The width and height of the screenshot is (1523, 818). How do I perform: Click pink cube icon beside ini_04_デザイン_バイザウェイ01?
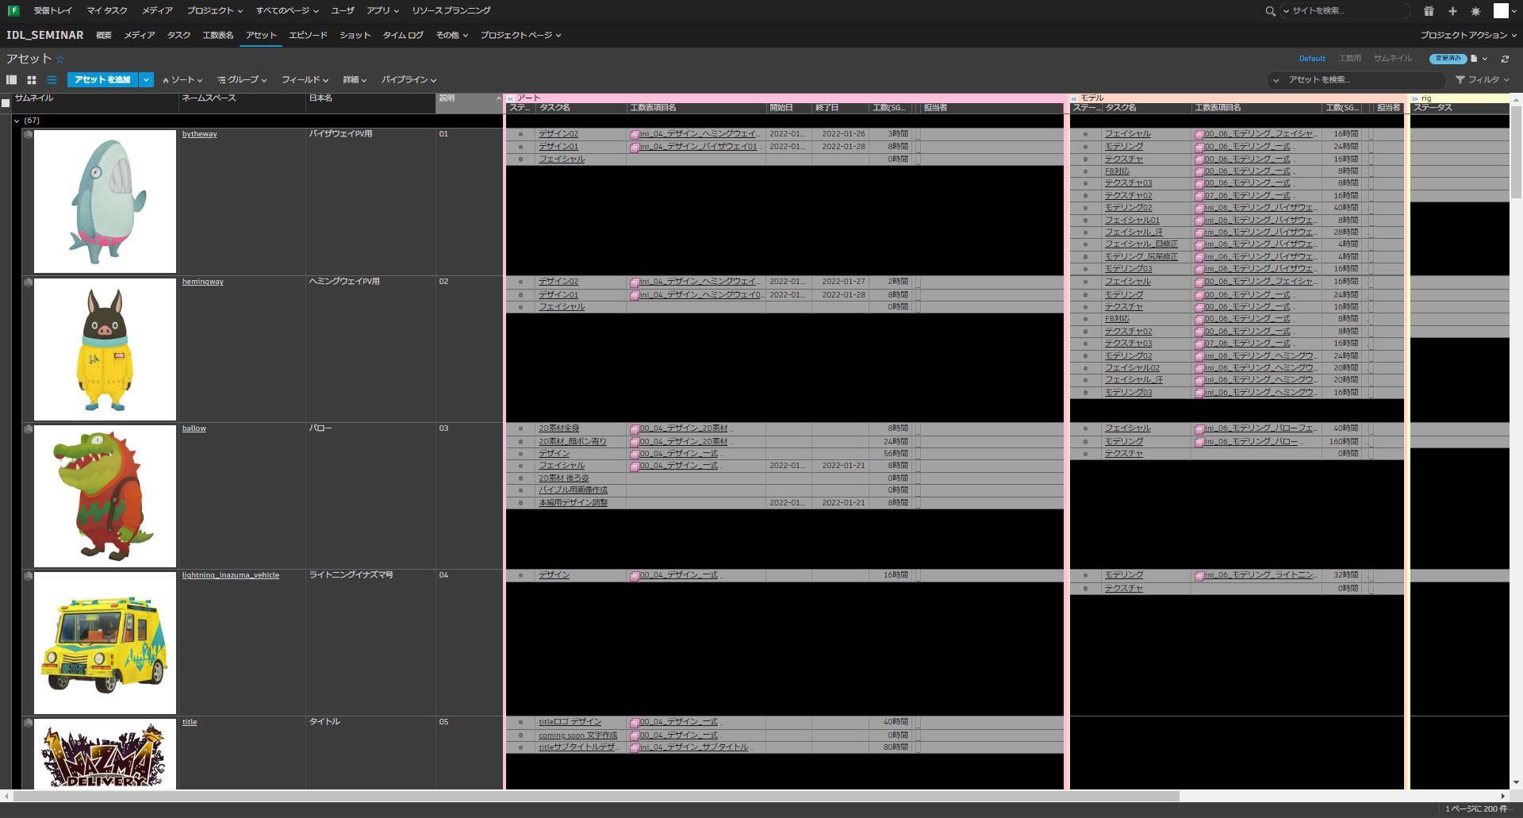click(x=635, y=147)
